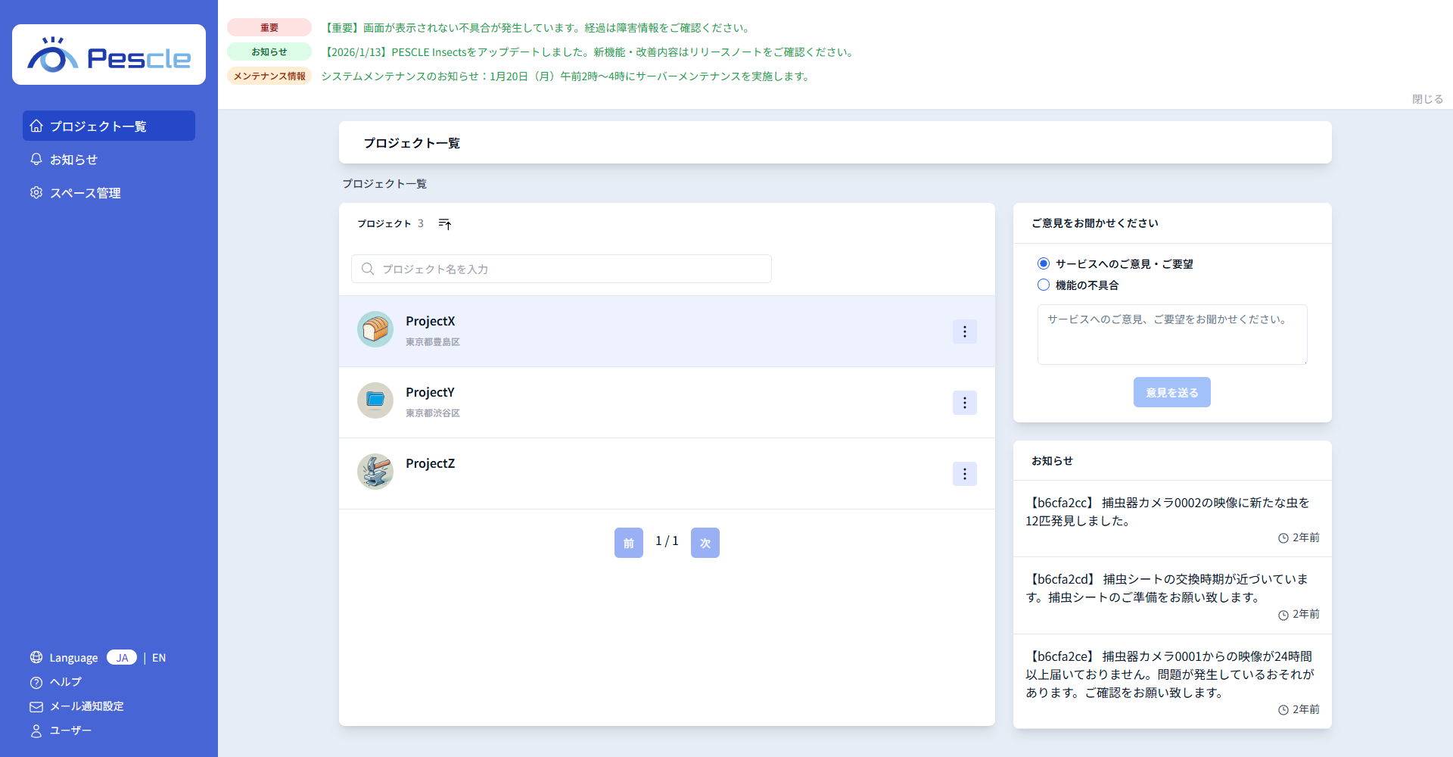Click 閉じる to dismiss the announcements

tap(1427, 99)
